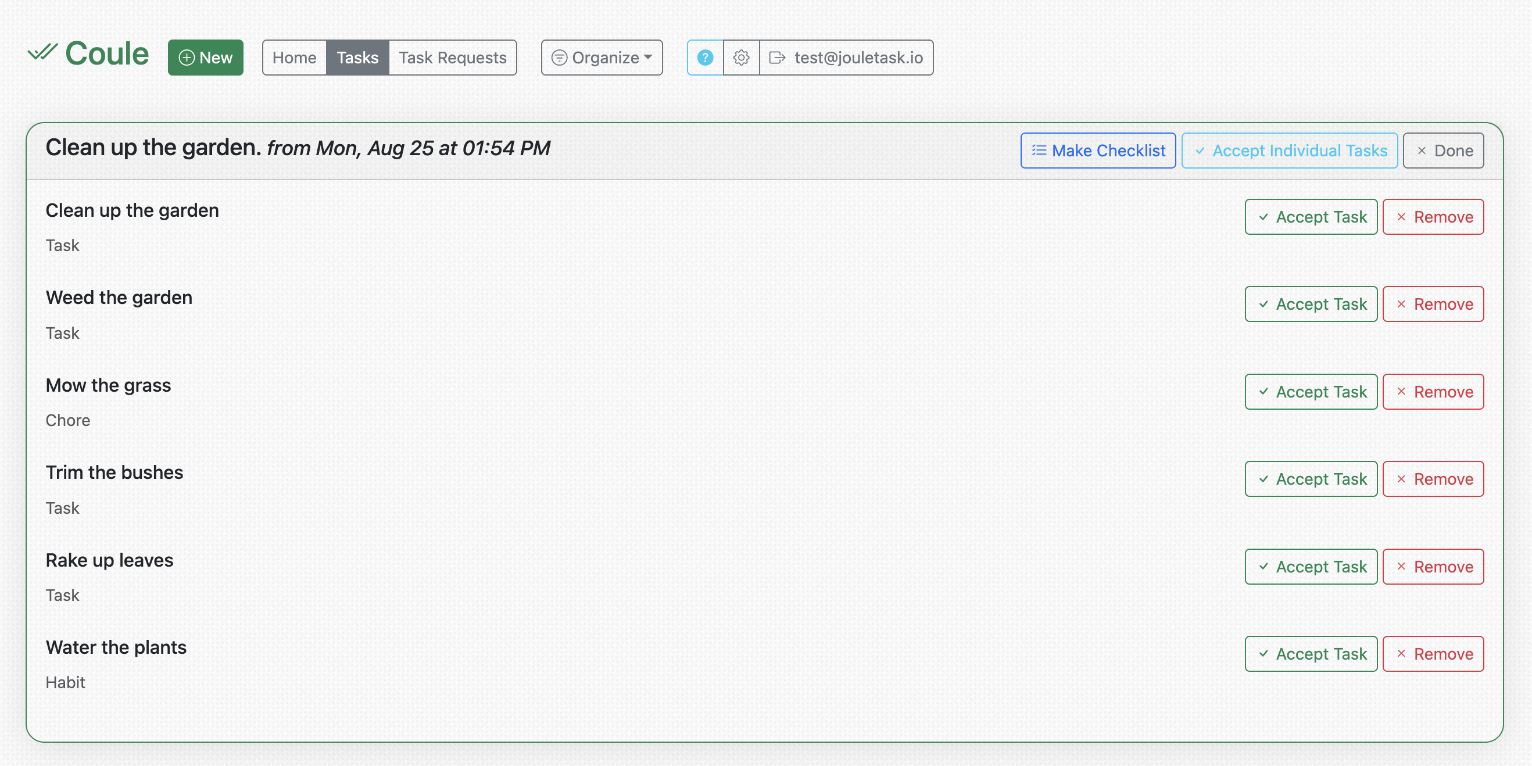The image size is (1532, 766).
Task: Click the New button plus icon
Action: [x=187, y=58]
